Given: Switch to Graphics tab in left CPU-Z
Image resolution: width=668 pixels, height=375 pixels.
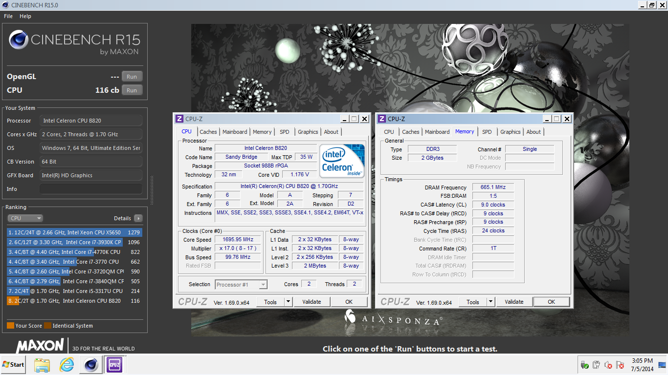Looking at the screenshot, I should pos(308,132).
